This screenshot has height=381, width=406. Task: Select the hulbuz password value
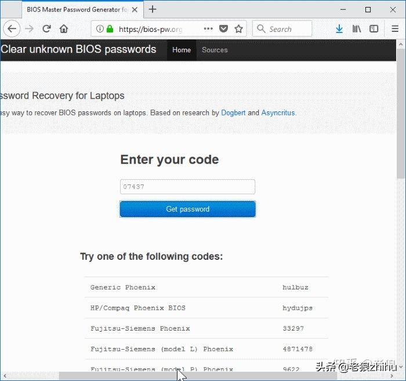click(x=295, y=287)
